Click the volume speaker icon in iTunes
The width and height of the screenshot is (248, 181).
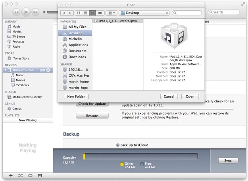pos(44,12)
